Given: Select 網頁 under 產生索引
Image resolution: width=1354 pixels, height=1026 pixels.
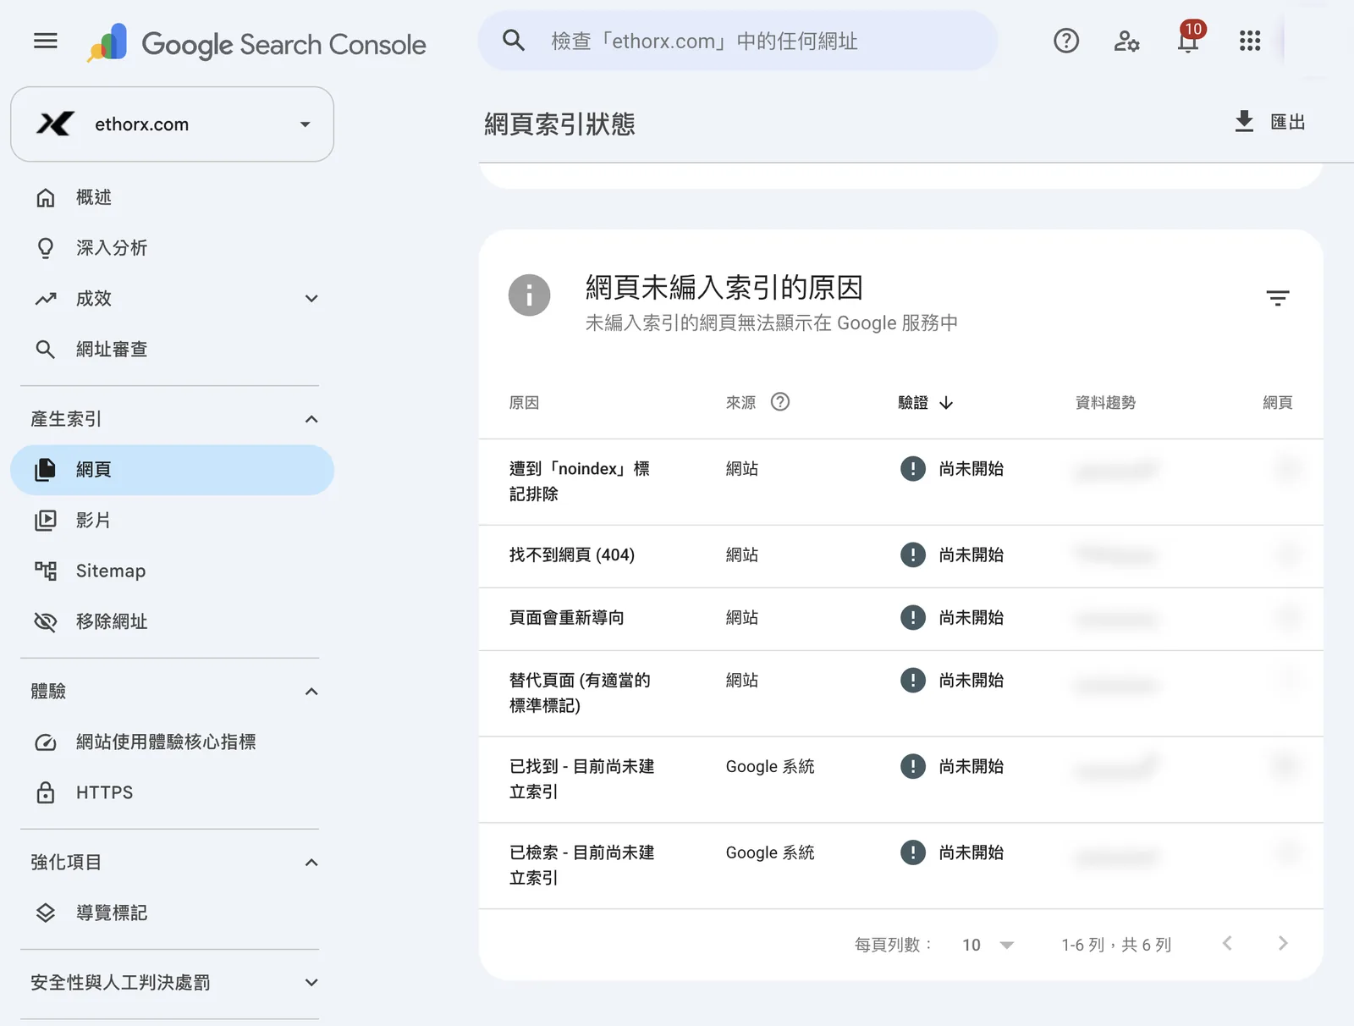Looking at the screenshot, I should 173,470.
